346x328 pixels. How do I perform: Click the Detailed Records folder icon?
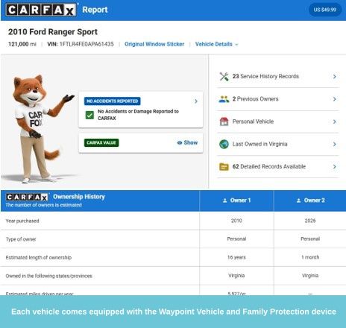[224, 166]
